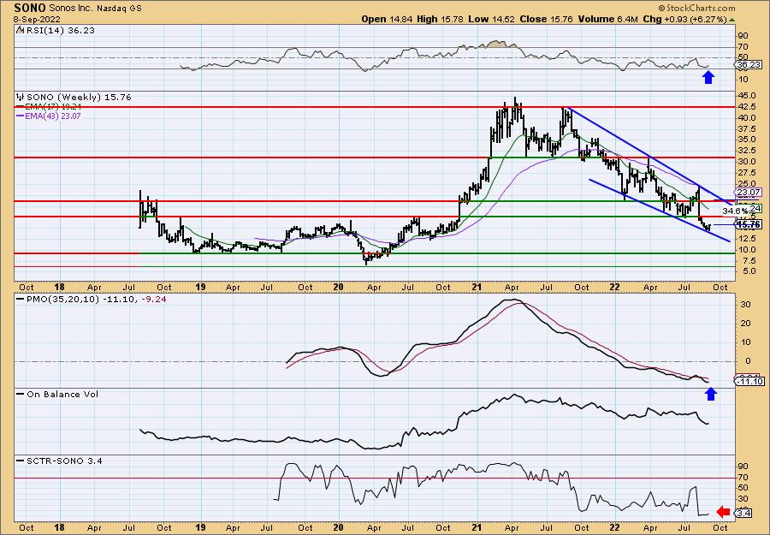Click the boxed -11.10 PMO axis value
Screen dimensions: 770x535
749,382
